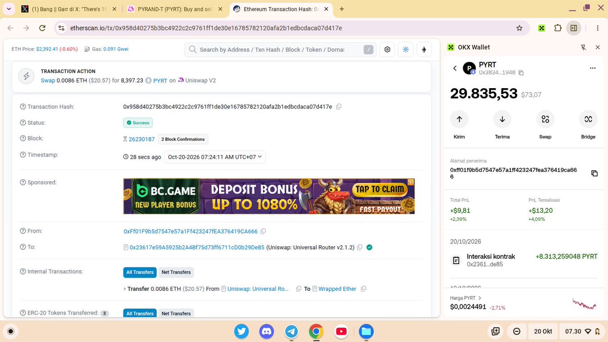The image size is (608, 342).
Task: Toggle the Chrome side panel button
Action: point(574,28)
